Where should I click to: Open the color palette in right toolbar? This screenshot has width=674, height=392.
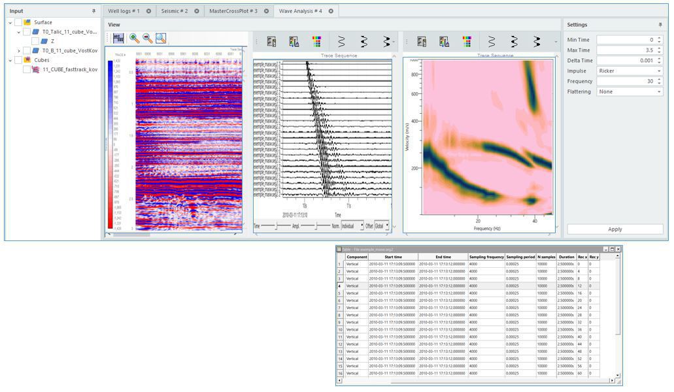tap(467, 42)
